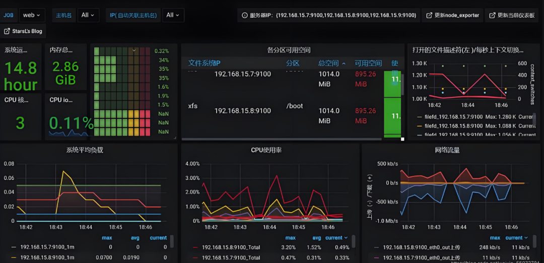
Task: Open the 系统运行 panel title
Action: point(16,50)
